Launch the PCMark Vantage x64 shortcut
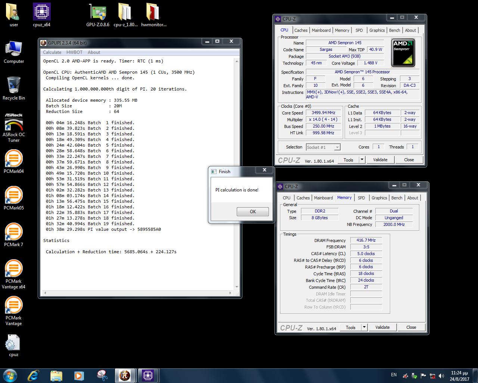 coord(14,274)
